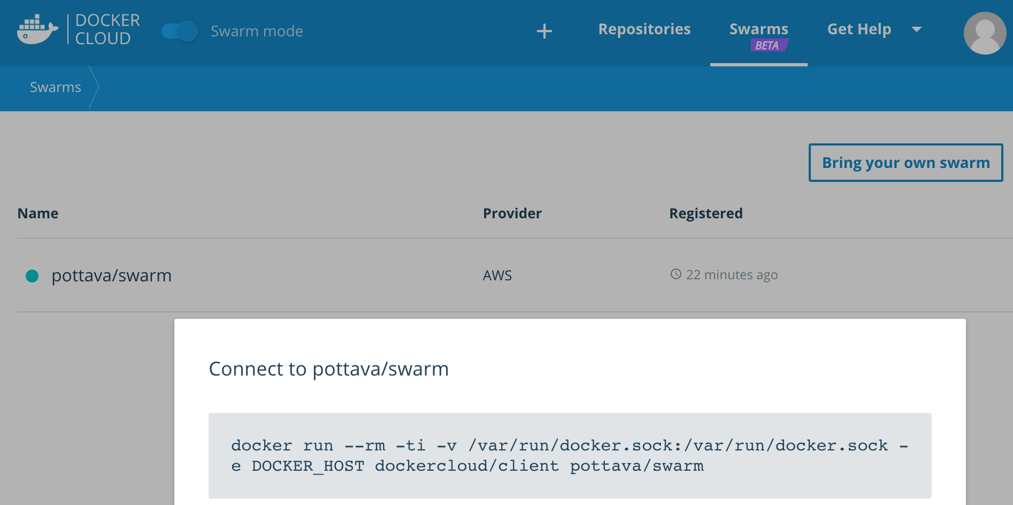Open the pottava/swarm swarm entry
Image resolution: width=1013 pixels, height=505 pixels.
click(111, 276)
